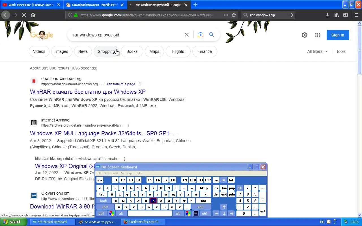The width and height of the screenshot is (362, 226).
Task: Toggle Firefox sidebar icon
Action: [346, 15]
